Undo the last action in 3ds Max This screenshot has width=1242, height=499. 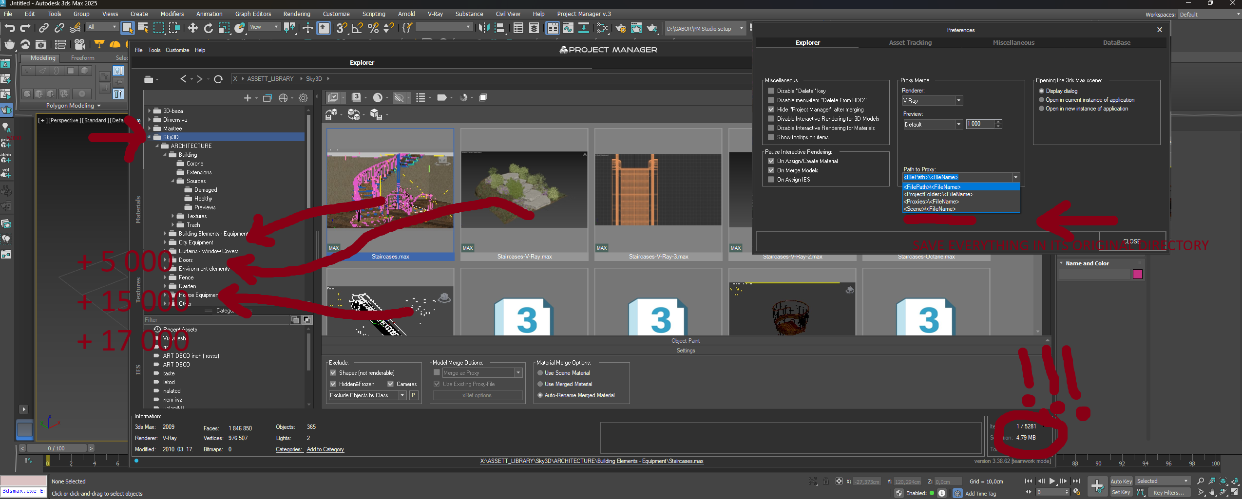coord(10,28)
